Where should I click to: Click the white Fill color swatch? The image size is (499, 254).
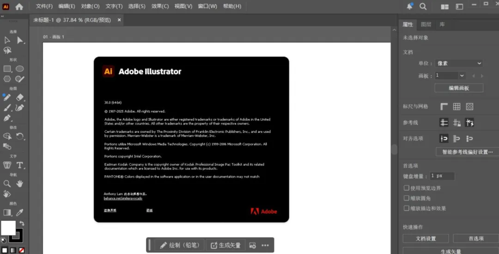pos(8,228)
